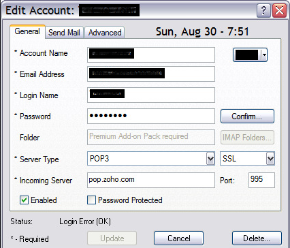Open the SSL security dropdown
Image resolution: width=290 pixels, height=248 pixels.
[x=270, y=159]
